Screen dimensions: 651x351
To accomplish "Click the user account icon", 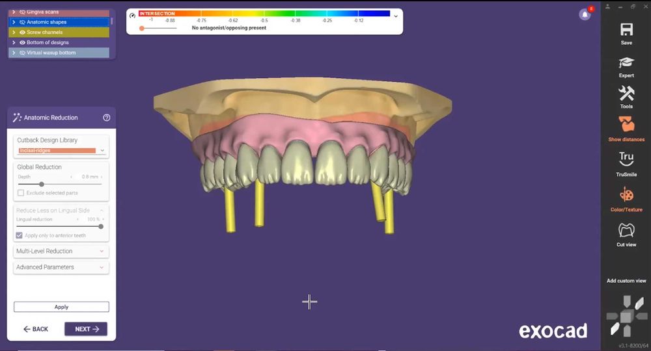I will (x=607, y=6).
